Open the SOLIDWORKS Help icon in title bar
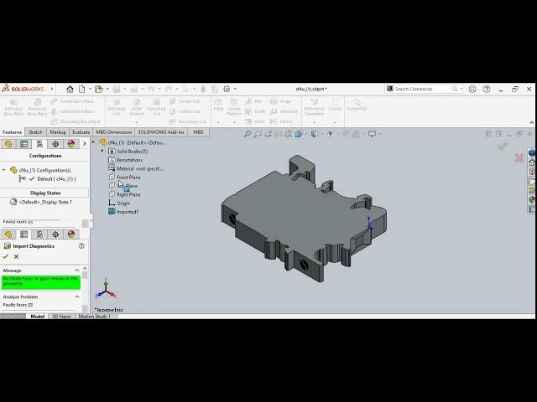This screenshot has width=537, height=402. pos(487,89)
